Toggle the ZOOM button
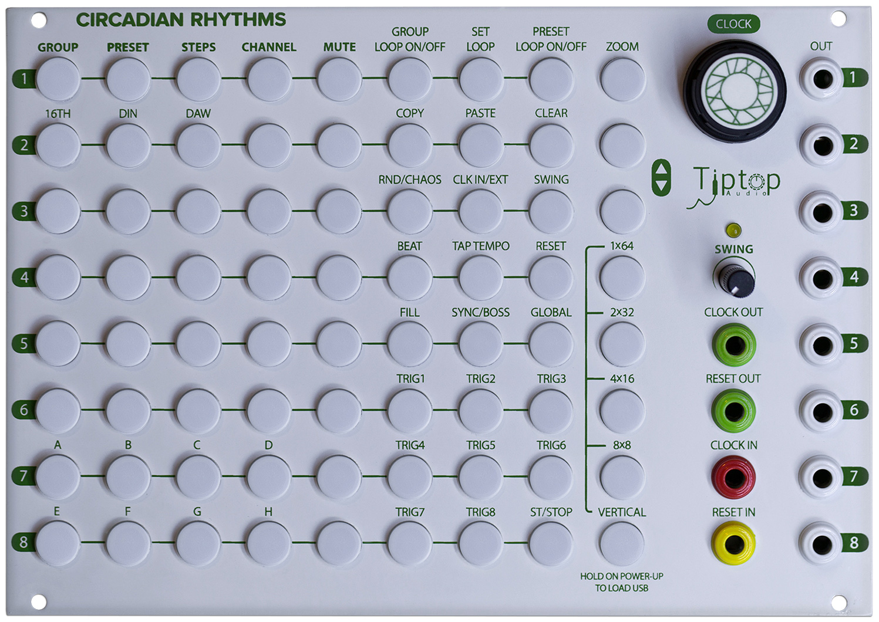The height and width of the screenshot is (622, 879). click(622, 79)
